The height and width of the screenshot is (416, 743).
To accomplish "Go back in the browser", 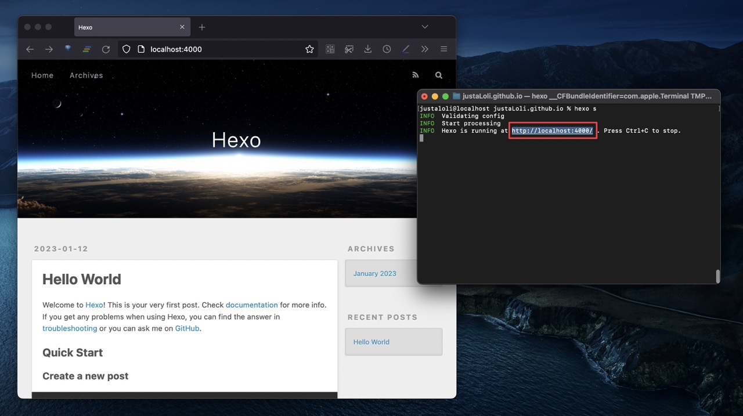I will click(30, 49).
